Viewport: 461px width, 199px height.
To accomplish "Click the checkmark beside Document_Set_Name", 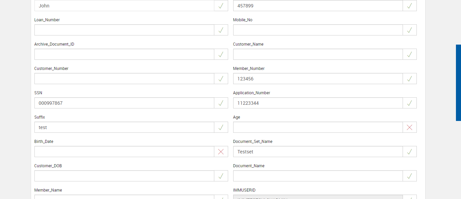I will click(x=409, y=152).
